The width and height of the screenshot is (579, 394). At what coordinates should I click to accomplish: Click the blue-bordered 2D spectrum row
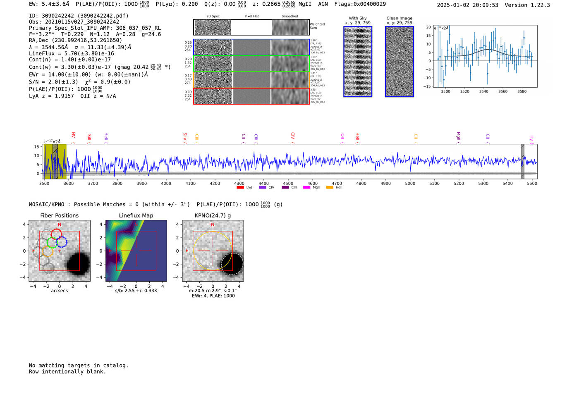(251, 47)
